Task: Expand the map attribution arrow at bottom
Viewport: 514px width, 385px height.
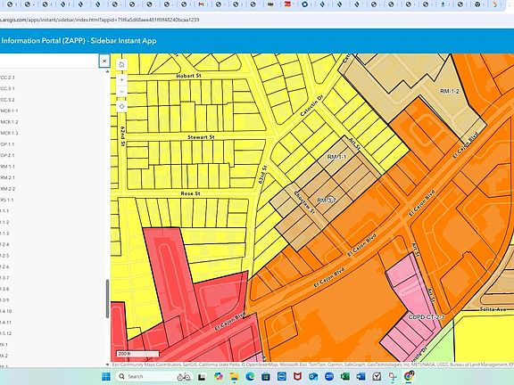Action: 107,365
